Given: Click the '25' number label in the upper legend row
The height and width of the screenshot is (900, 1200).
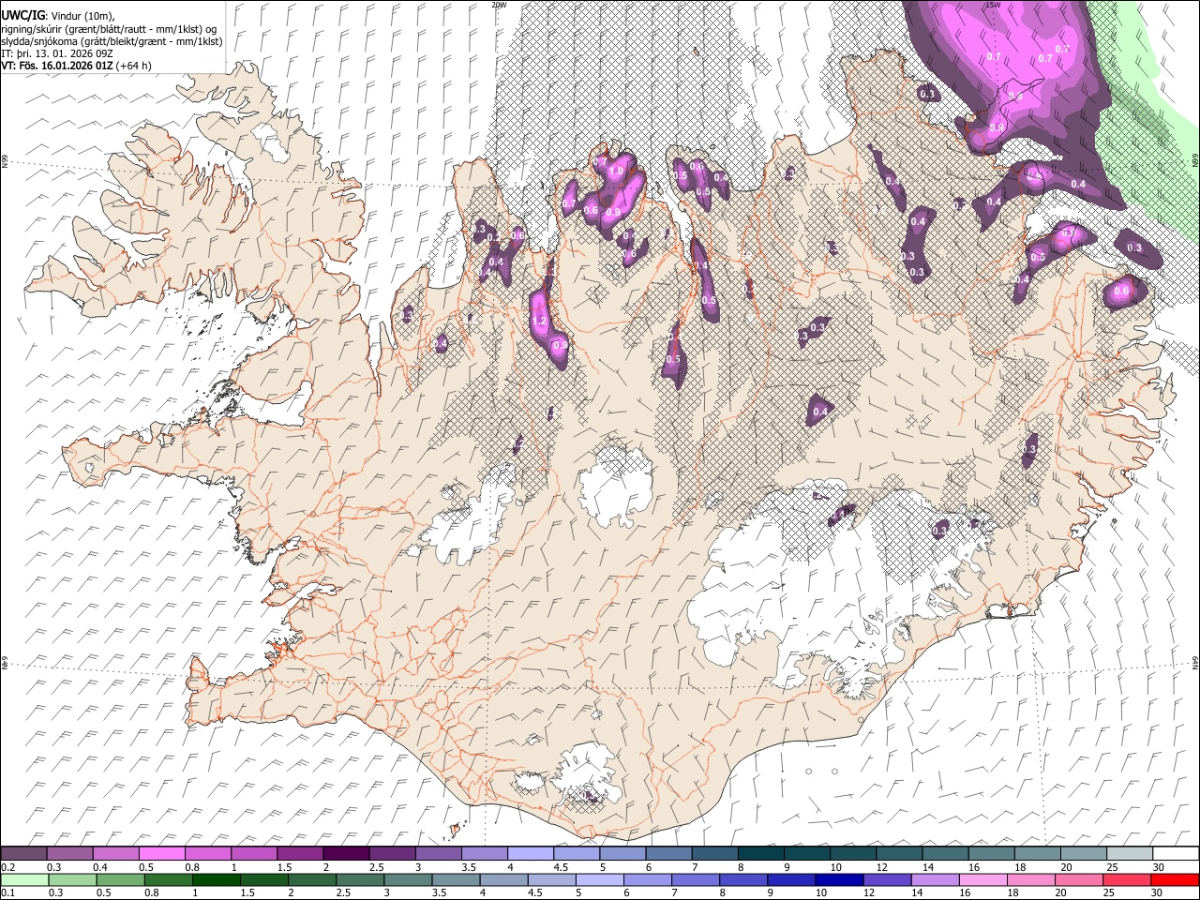Looking at the screenshot, I should (x=1113, y=867).
